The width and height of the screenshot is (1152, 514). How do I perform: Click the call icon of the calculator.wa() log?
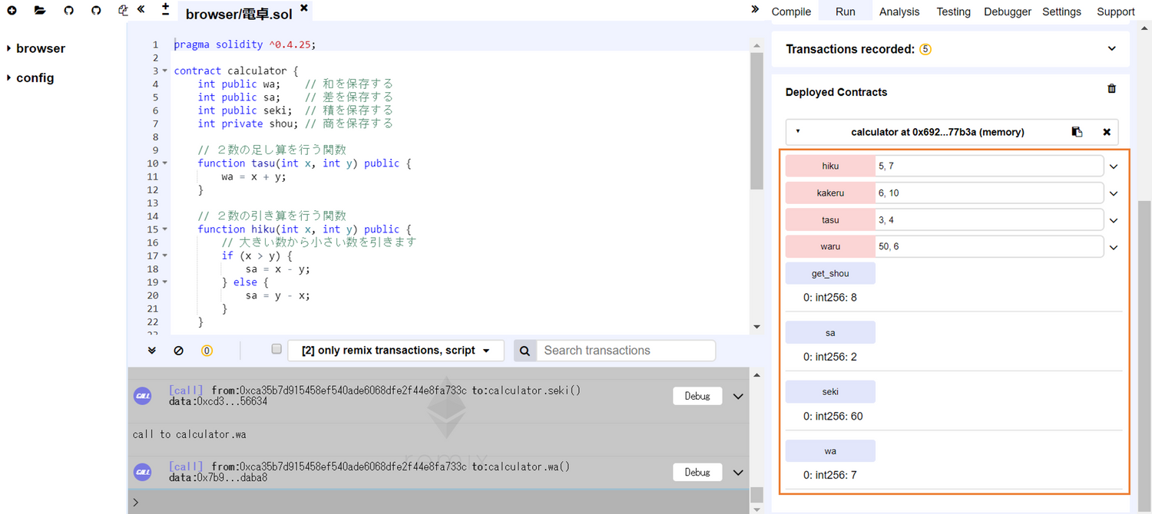143,472
